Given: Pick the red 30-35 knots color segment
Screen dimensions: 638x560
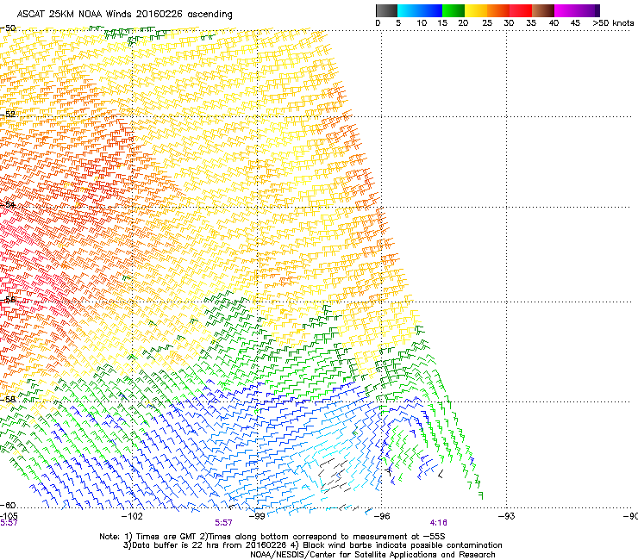Looking at the screenshot, I should (x=521, y=10).
